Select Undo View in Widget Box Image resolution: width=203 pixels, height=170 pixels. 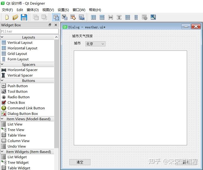coord(27,146)
